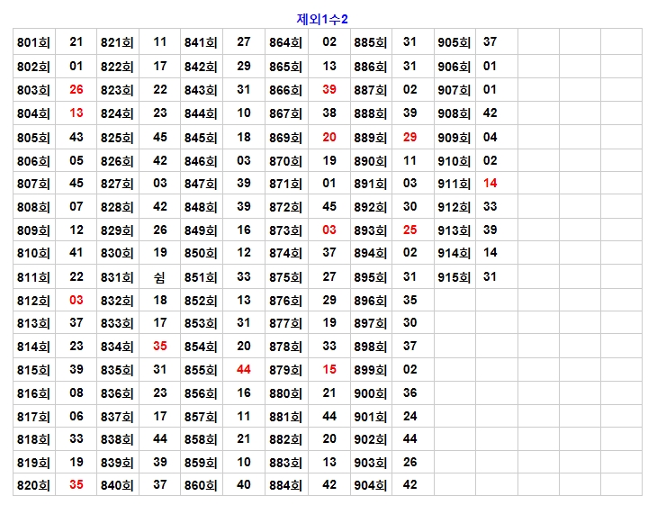The image size is (657, 514).
Task: Select the red 15 next to 879회
Action: click(328, 370)
